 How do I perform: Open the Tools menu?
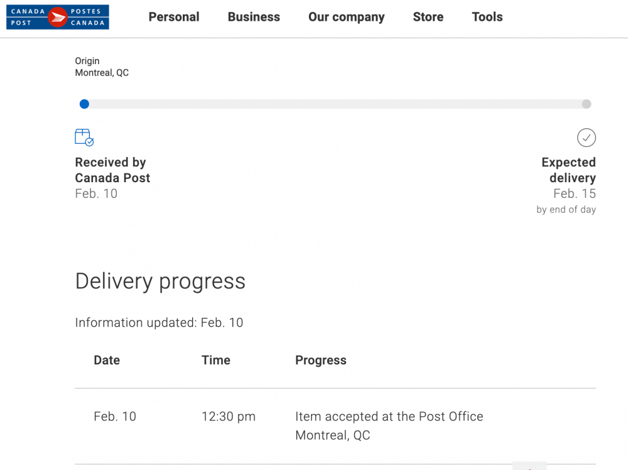click(x=487, y=17)
